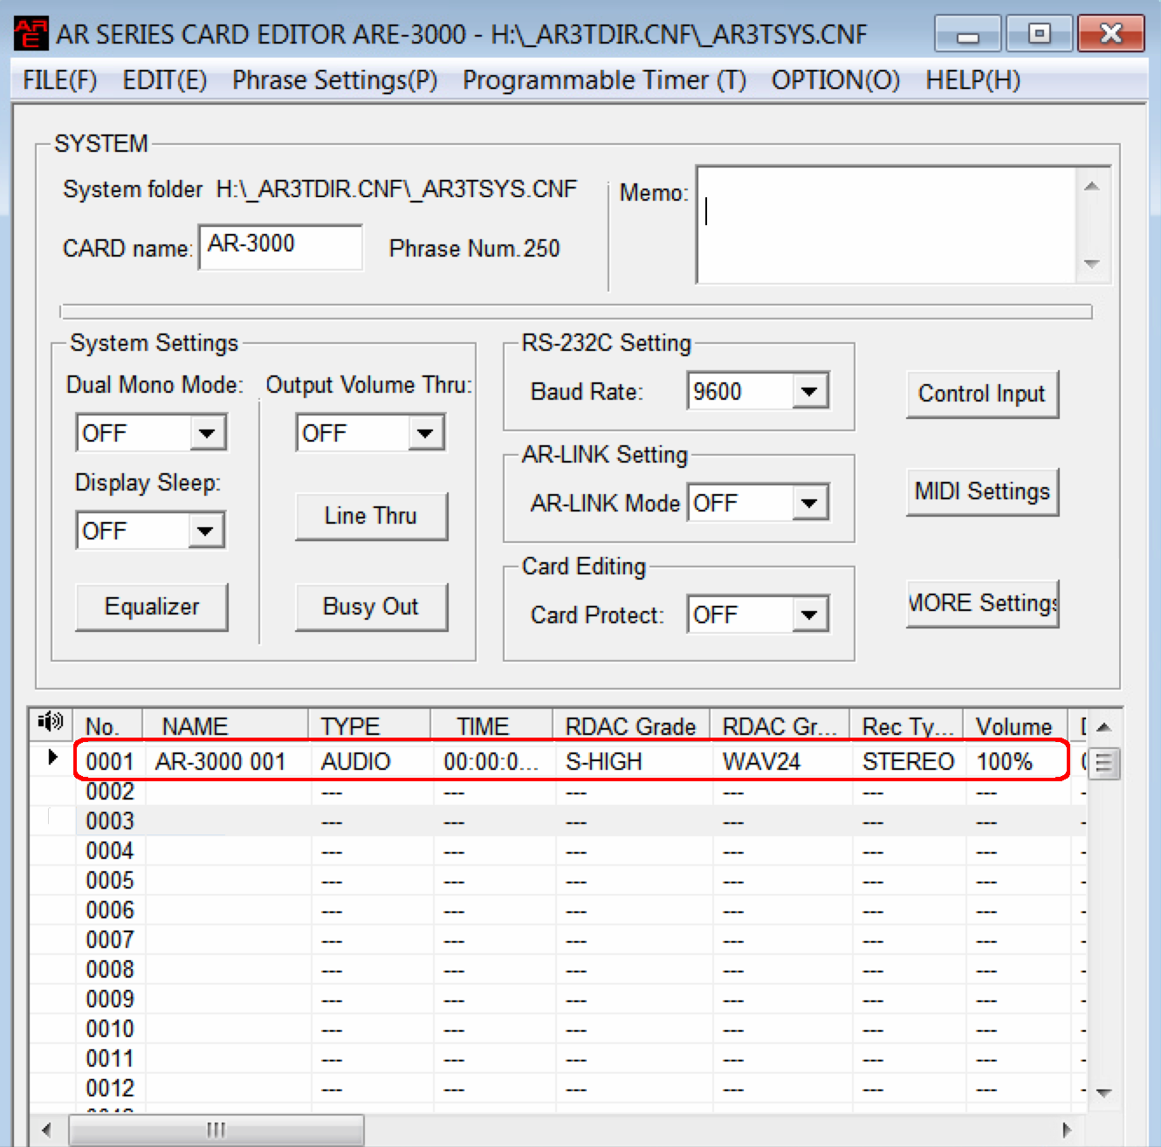Viewport: 1161px width, 1147px height.
Task: Click the Memo scroll up arrow
Action: (x=1092, y=186)
